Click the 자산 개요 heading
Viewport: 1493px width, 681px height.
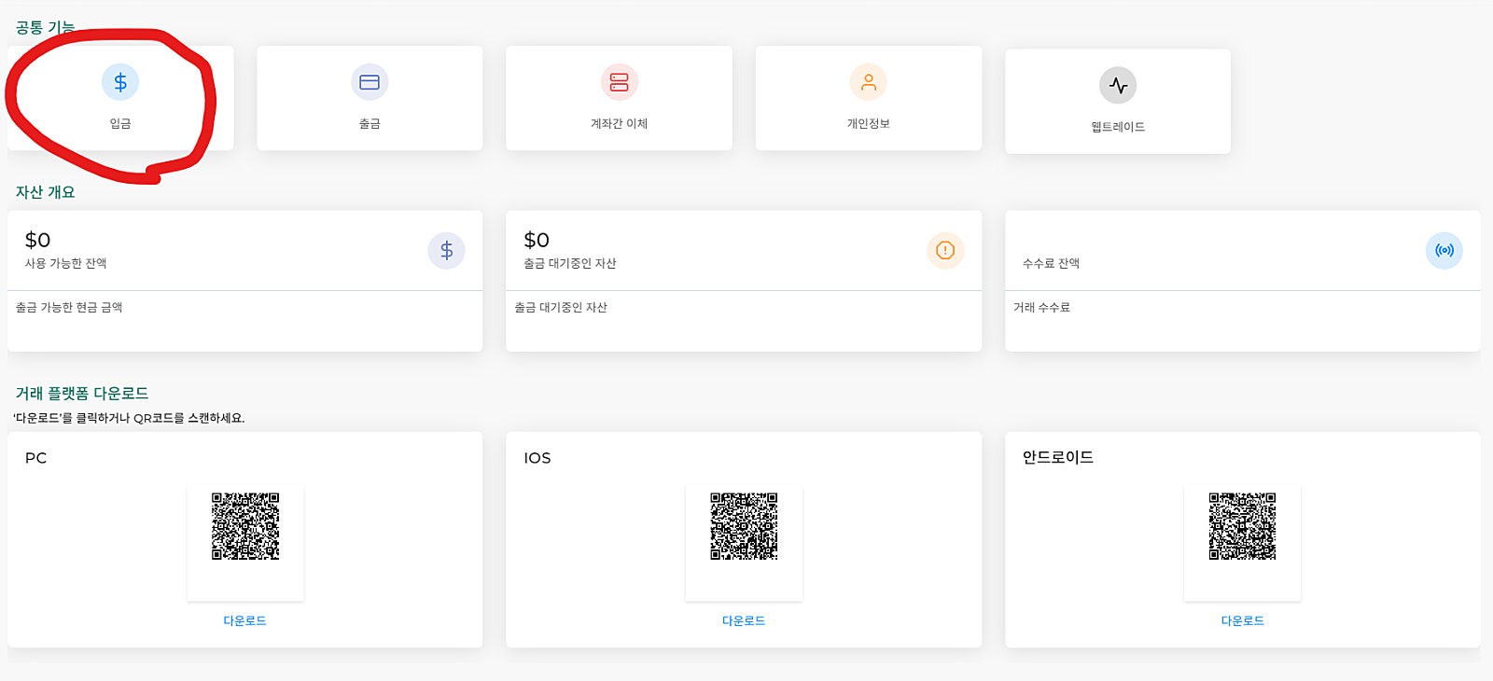pyautogui.click(x=45, y=191)
